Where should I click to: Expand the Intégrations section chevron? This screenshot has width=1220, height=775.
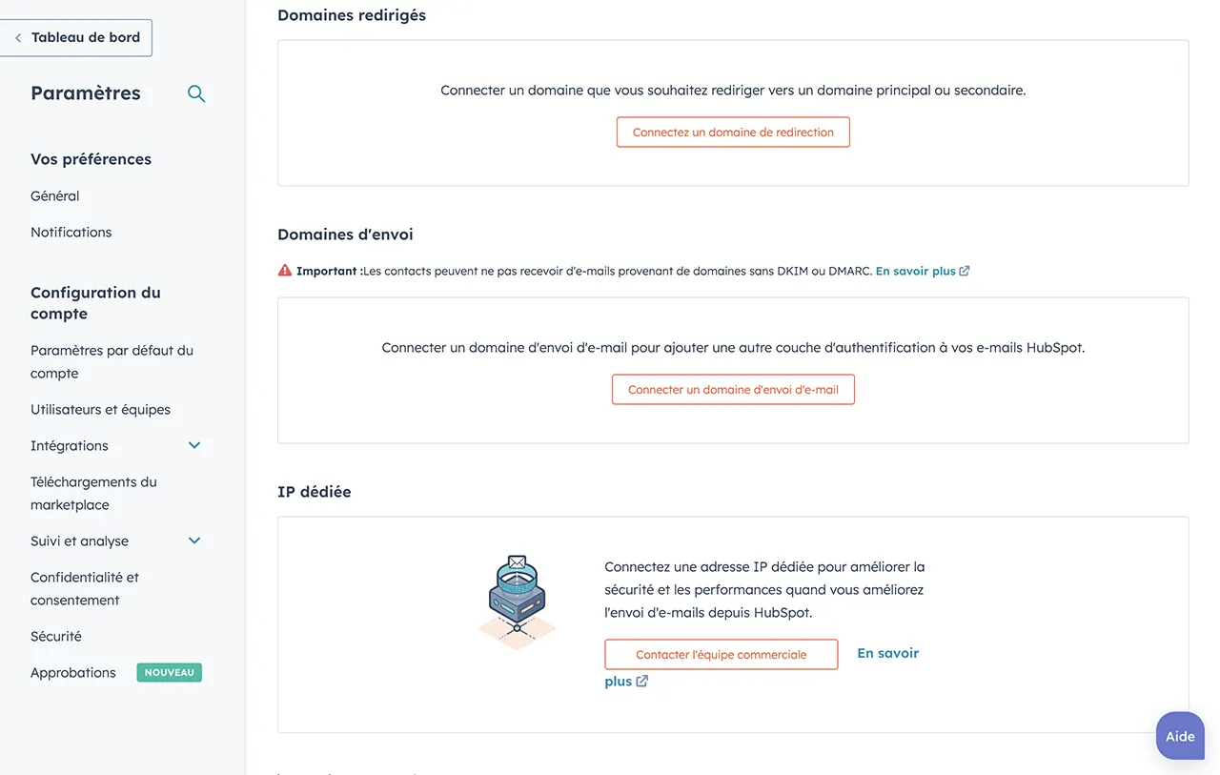click(x=194, y=446)
